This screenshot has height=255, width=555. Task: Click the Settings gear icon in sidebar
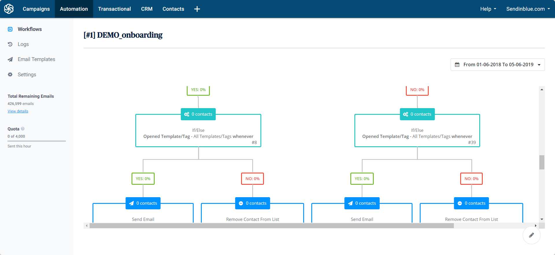pos(10,75)
